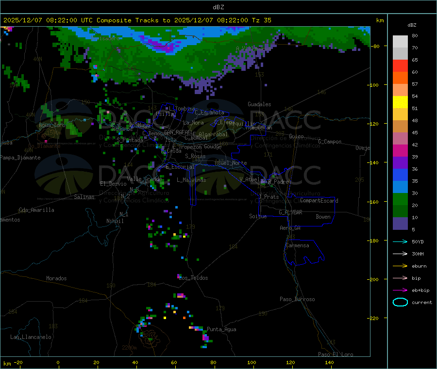
Task: Click the Los_Toldos label on map
Action: [x=193, y=278]
